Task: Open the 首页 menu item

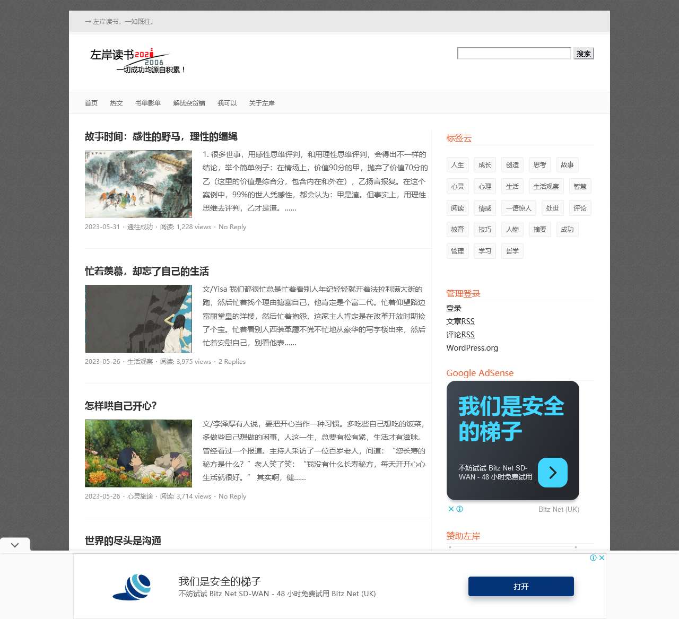Action: pyautogui.click(x=91, y=103)
